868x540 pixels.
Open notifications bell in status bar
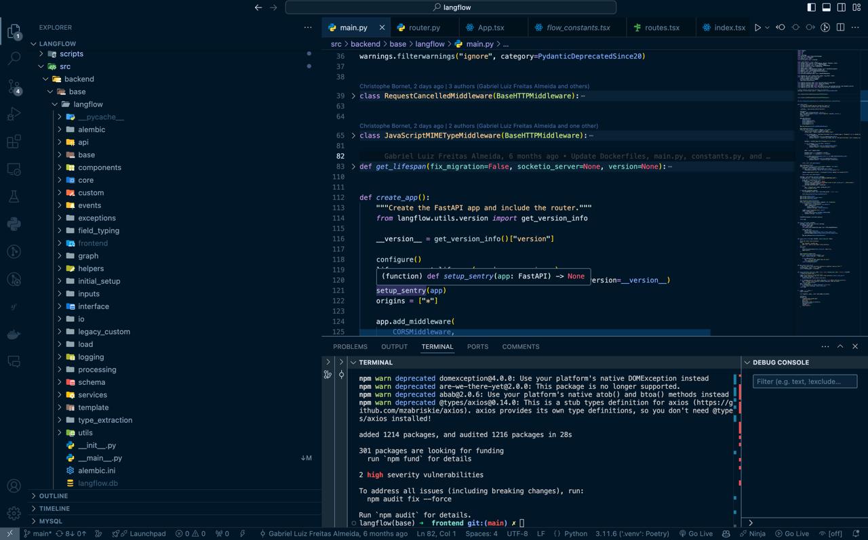[x=856, y=534]
